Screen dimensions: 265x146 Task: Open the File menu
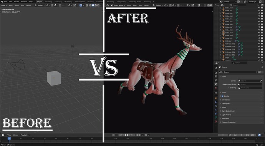[x=6, y=2]
